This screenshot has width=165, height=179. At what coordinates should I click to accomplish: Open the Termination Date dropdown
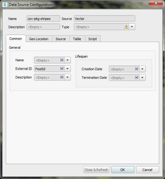142,78
